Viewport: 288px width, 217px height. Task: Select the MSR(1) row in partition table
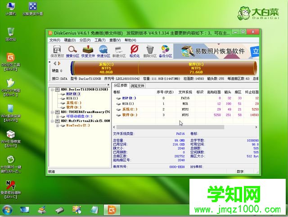[129, 103]
